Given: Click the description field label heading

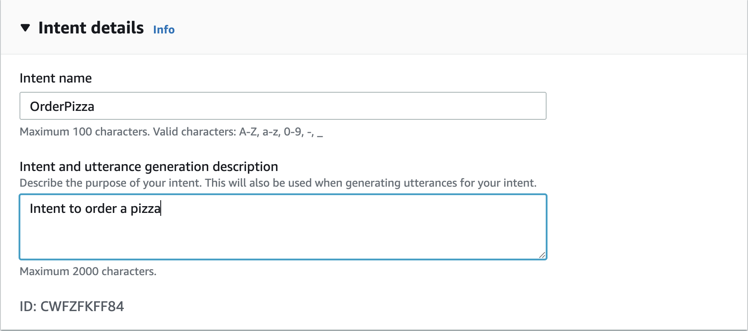Looking at the screenshot, I should pyautogui.click(x=148, y=167).
